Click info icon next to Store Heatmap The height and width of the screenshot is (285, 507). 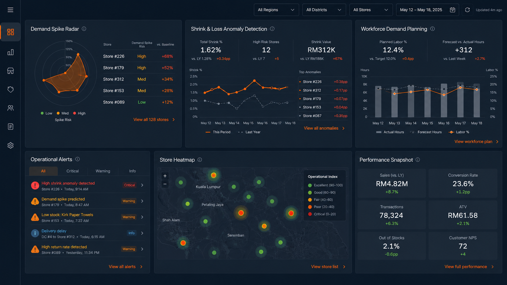pos(200,160)
